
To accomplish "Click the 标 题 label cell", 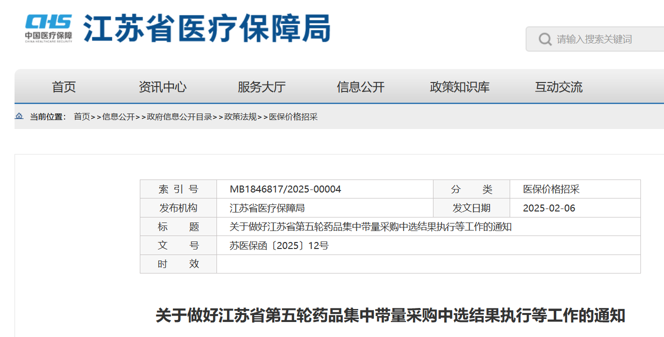I will (x=178, y=226).
